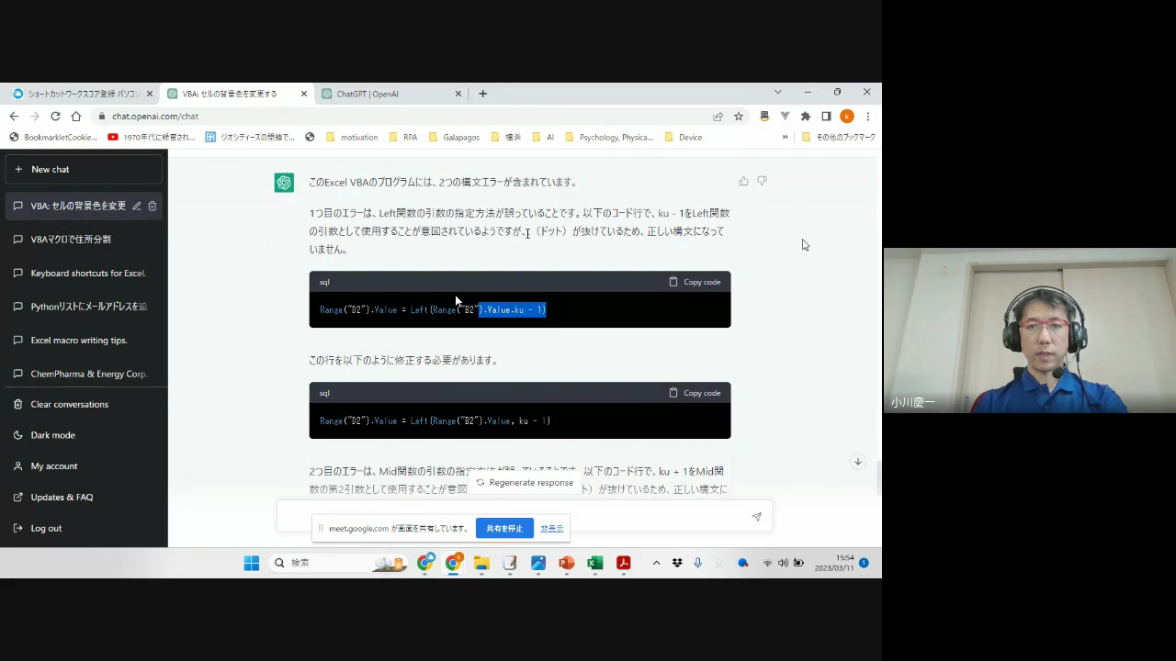Expand the hidden bookmarks chevron
This screenshot has width=1176, height=661.
coord(785,137)
